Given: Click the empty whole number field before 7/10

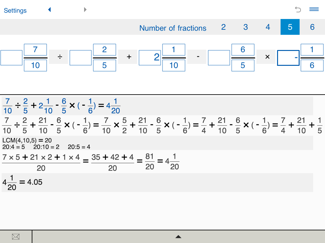Looking at the screenshot, I should click(x=11, y=58).
